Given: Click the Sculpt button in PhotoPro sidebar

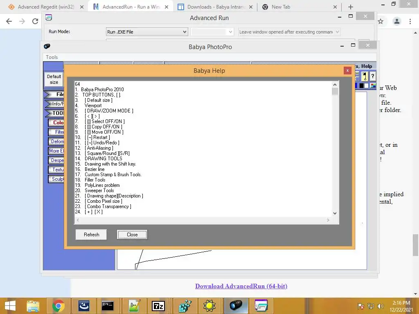Looking at the screenshot, I should pos(56,179).
